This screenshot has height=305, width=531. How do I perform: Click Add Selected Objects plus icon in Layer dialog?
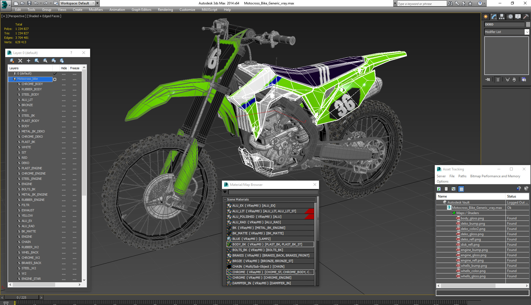pyautogui.click(x=28, y=60)
